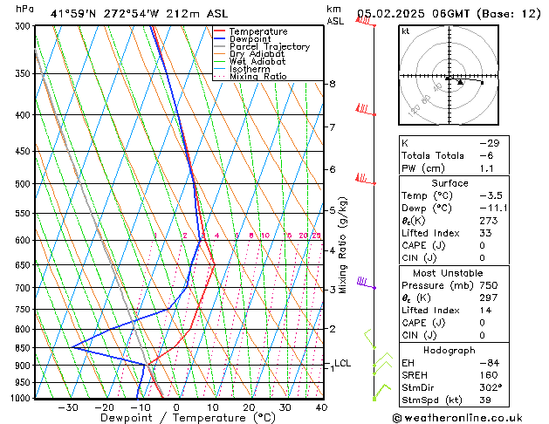Click the 'Dry Adiabat' legend label

[x=257, y=54]
